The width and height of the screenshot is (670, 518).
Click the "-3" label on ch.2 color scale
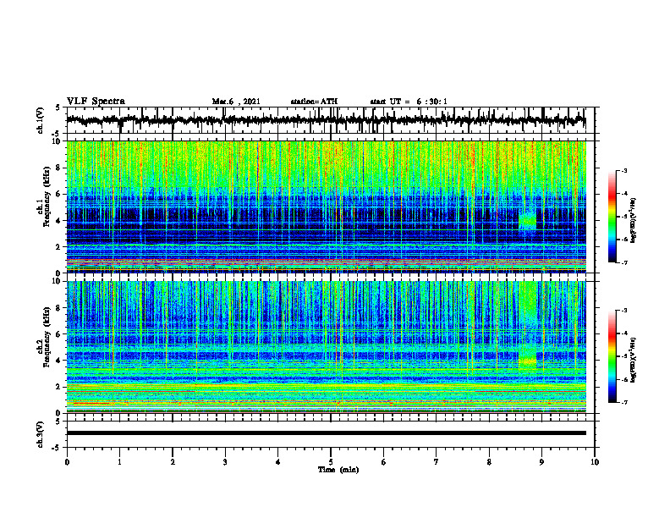pyautogui.click(x=624, y=311)
